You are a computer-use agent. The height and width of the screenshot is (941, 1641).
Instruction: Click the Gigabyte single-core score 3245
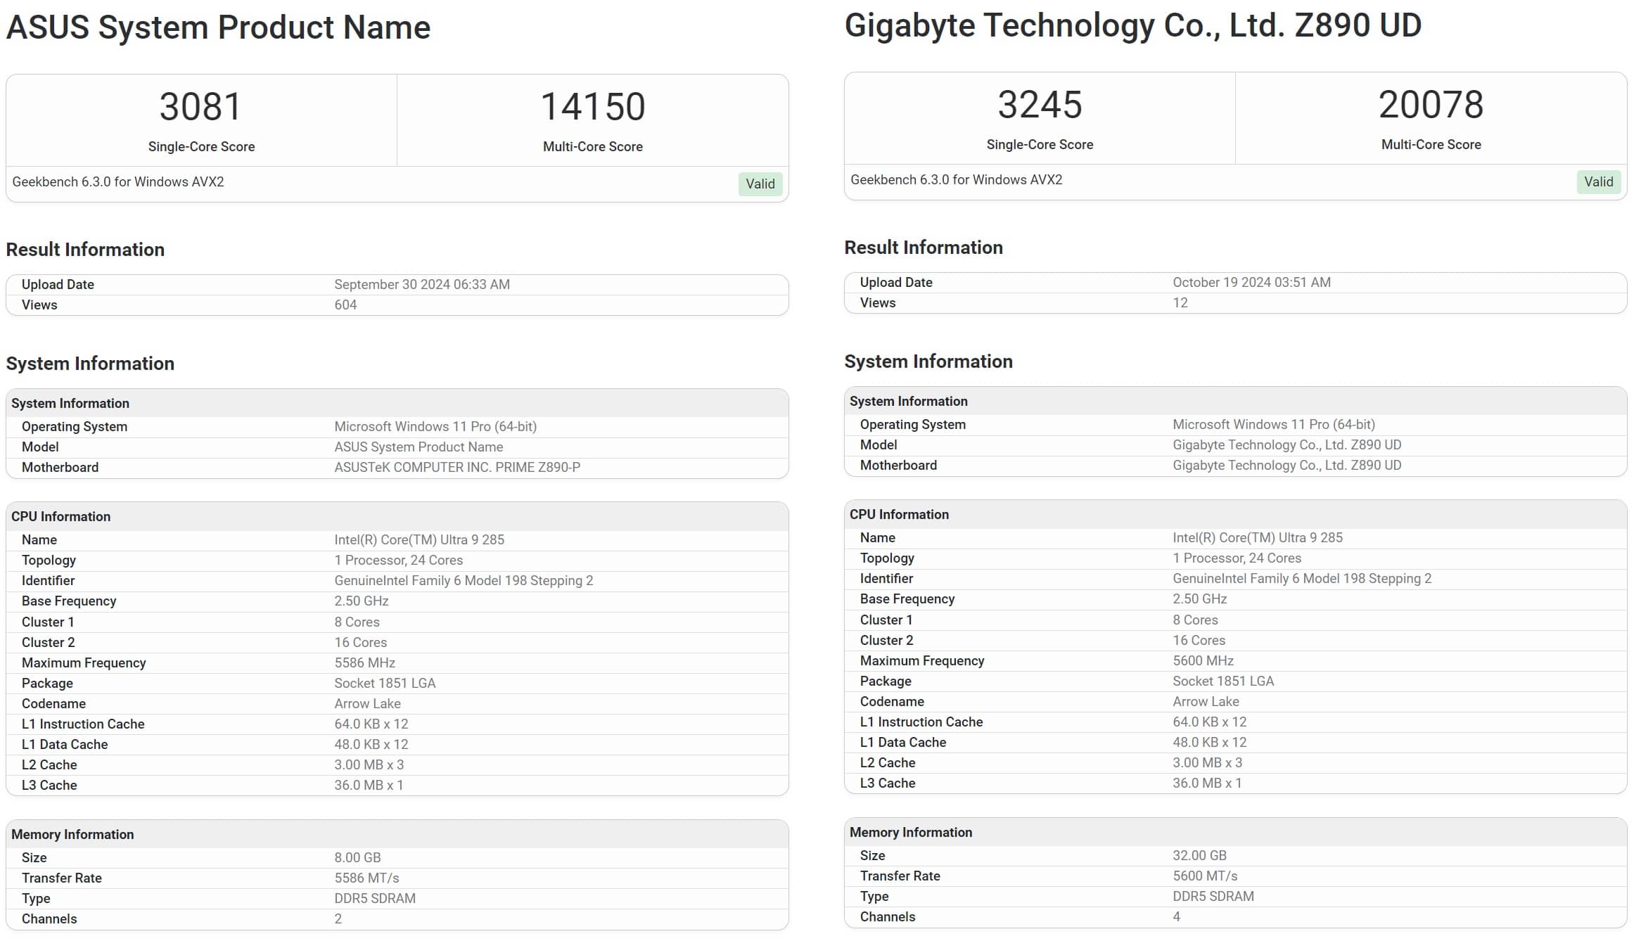point(1040,104)
